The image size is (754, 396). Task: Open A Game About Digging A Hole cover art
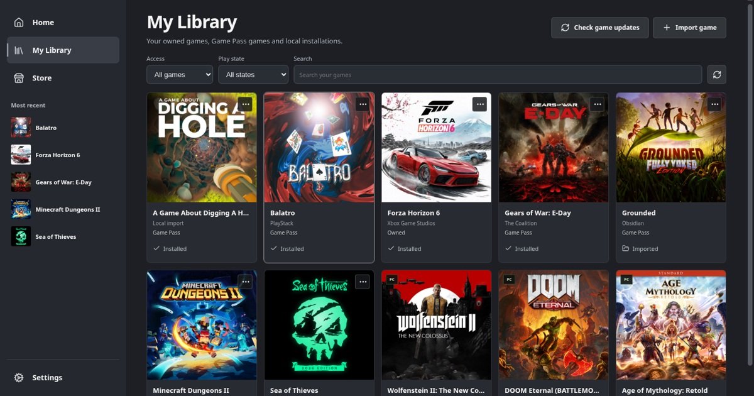202,148
